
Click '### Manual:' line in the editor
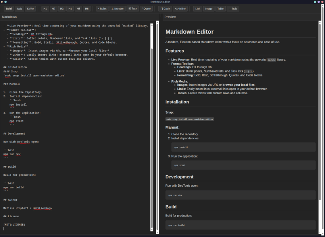(x=12, y=84)
